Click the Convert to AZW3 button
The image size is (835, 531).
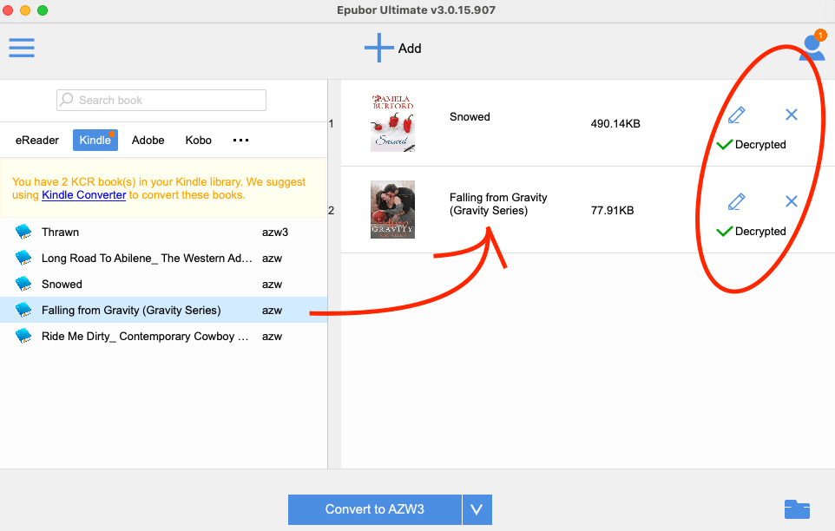(375, 509)
